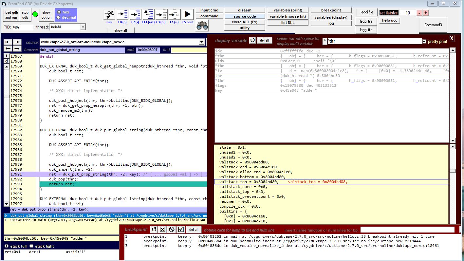Viewport: 464px width, 261px height.
Task: Click the breakpoint disable (no-entry) icon
Action: pos(172,230)
